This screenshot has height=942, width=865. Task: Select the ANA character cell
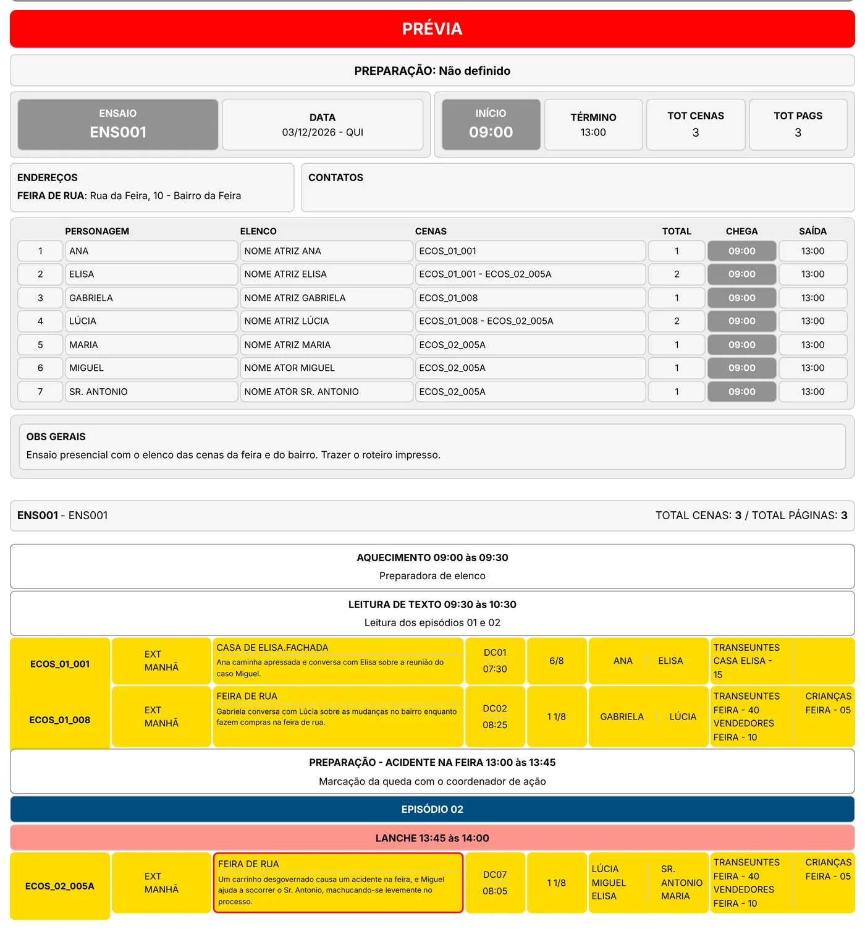click(x=151, y=251)
